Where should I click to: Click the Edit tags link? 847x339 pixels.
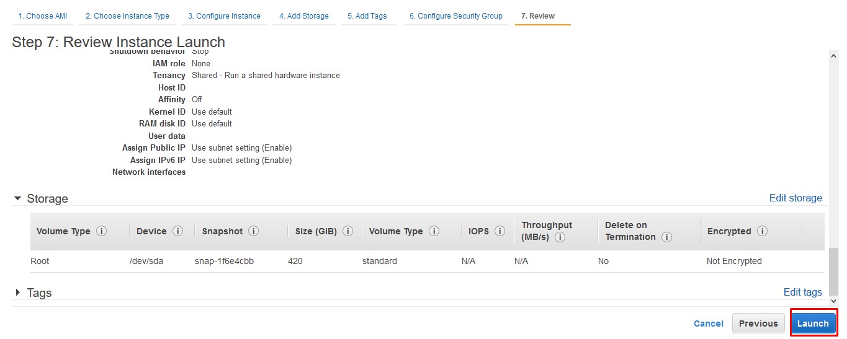(x=803, y=293)
